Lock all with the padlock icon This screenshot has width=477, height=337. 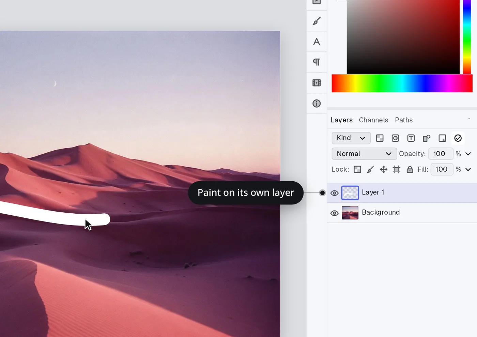410,169
